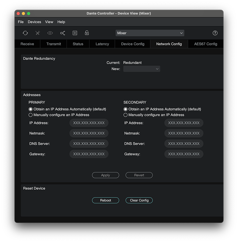
Task: Click the Secondary Netmask field
Action: click(184, 133)
